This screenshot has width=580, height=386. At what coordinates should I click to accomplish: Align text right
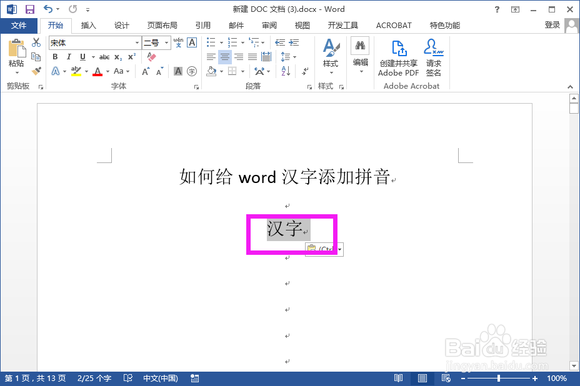point(239,57)
